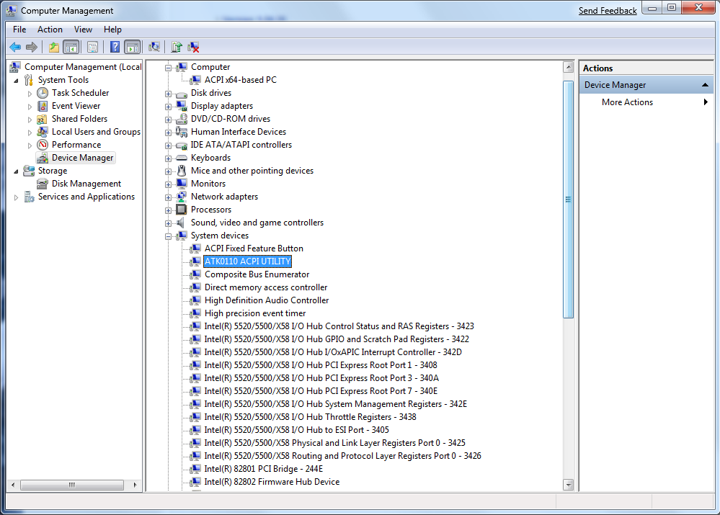Viewport: 720px width, 515px height.
Task: Expand Human Interface Devices category
Action: click(x=169, y=133)
